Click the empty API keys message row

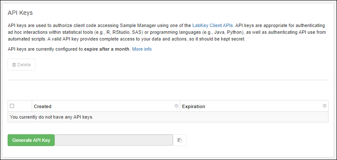click(x=168, y=117)
